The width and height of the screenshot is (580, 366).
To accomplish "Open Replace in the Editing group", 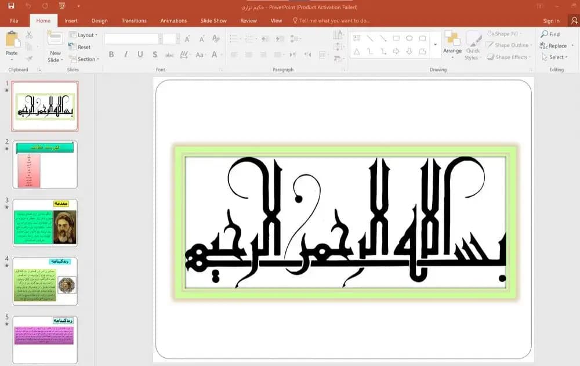I will [553, 46].
